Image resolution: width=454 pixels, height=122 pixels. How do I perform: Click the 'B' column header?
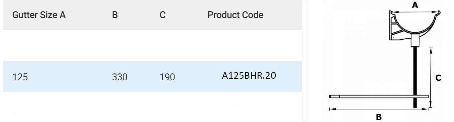tap(115, 15)
